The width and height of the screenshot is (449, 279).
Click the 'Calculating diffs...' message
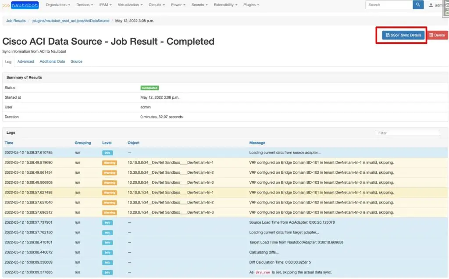point(264,252)
